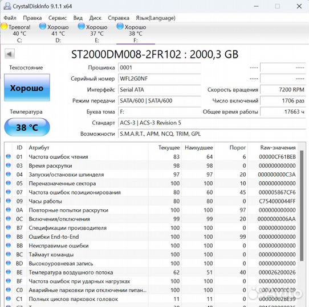Click the status icon for attribute 0A

(9, 210)
